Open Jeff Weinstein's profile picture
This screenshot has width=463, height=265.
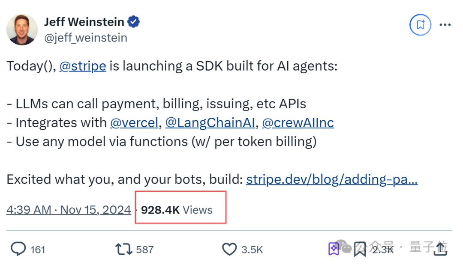pyautogui.click(x=22, y=30)
